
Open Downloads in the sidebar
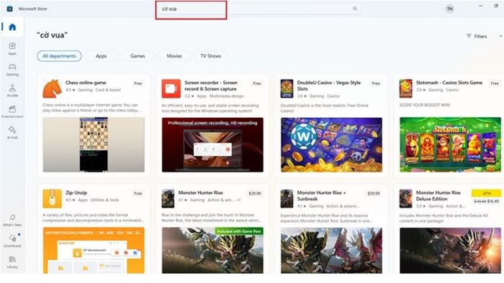click(12, 241)
